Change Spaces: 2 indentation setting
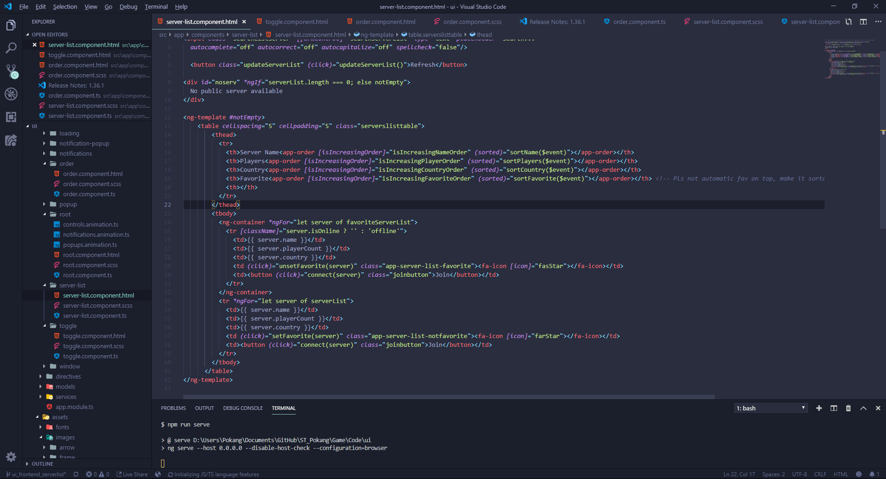Viewport: 886px width, 479px height. [x=773, y=474]
